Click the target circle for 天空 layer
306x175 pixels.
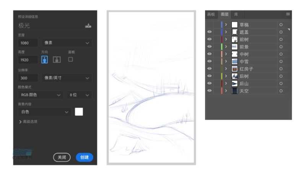[281, 91]
